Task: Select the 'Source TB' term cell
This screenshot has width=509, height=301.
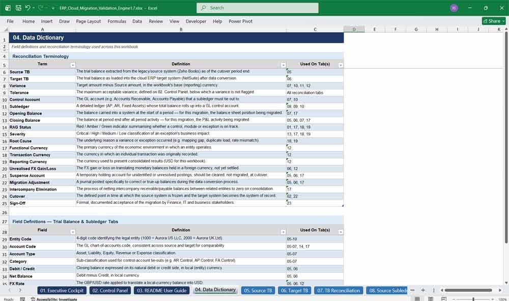Action: click(42, 72)
